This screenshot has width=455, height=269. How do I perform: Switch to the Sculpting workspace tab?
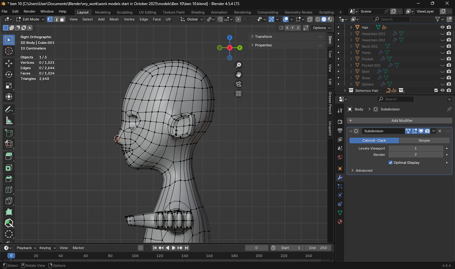click(x=124, y=12)
